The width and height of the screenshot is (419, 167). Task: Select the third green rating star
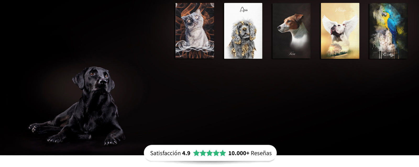210,153
